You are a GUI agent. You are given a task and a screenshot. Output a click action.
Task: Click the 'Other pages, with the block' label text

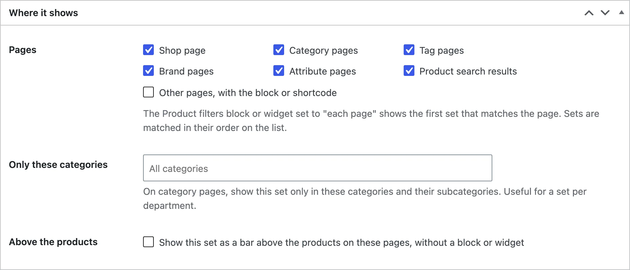coord(248,93)
